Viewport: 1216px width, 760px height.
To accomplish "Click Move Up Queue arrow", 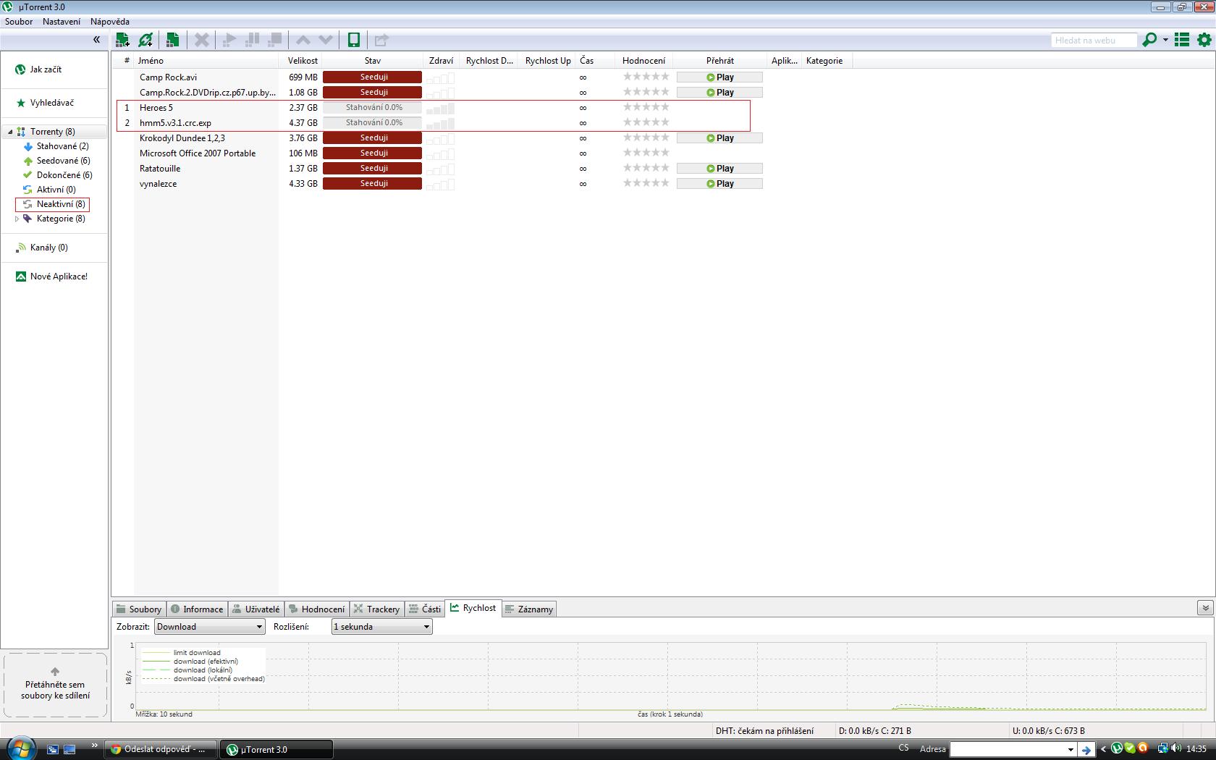I will (x=303, y=40).
